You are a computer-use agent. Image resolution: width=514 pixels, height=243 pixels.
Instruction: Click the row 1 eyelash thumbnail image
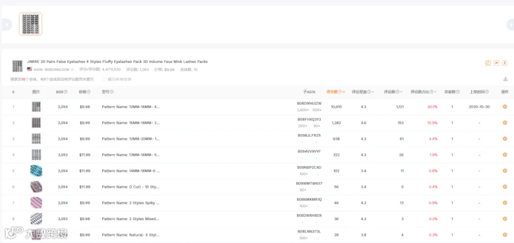(36, 107)
